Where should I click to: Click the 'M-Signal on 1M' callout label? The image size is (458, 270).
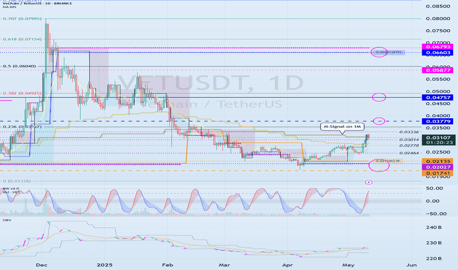(x=343, y=126)
